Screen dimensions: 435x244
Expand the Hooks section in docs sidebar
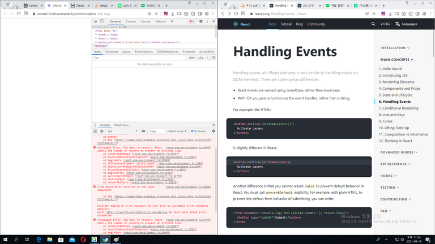click(389, 176)
